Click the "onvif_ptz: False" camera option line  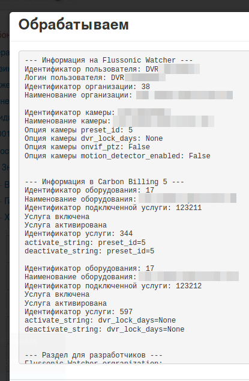click(87, 147)
